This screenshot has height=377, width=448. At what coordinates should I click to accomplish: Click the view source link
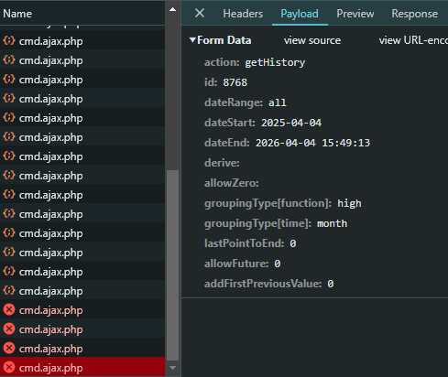pyautogui.click(x=312, y=40)
